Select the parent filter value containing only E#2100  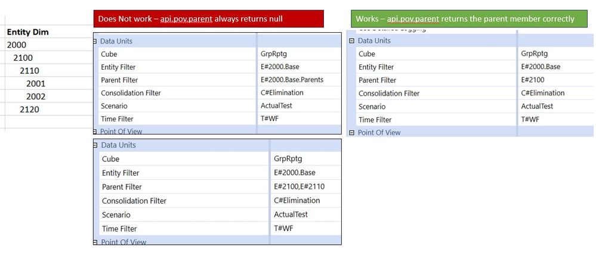click(x=532, y=80)
